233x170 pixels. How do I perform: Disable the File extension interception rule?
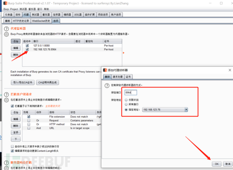pyautogui.click(x=29, y=116)
